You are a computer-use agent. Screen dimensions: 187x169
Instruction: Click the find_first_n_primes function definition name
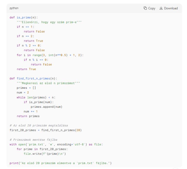point(33,78)
